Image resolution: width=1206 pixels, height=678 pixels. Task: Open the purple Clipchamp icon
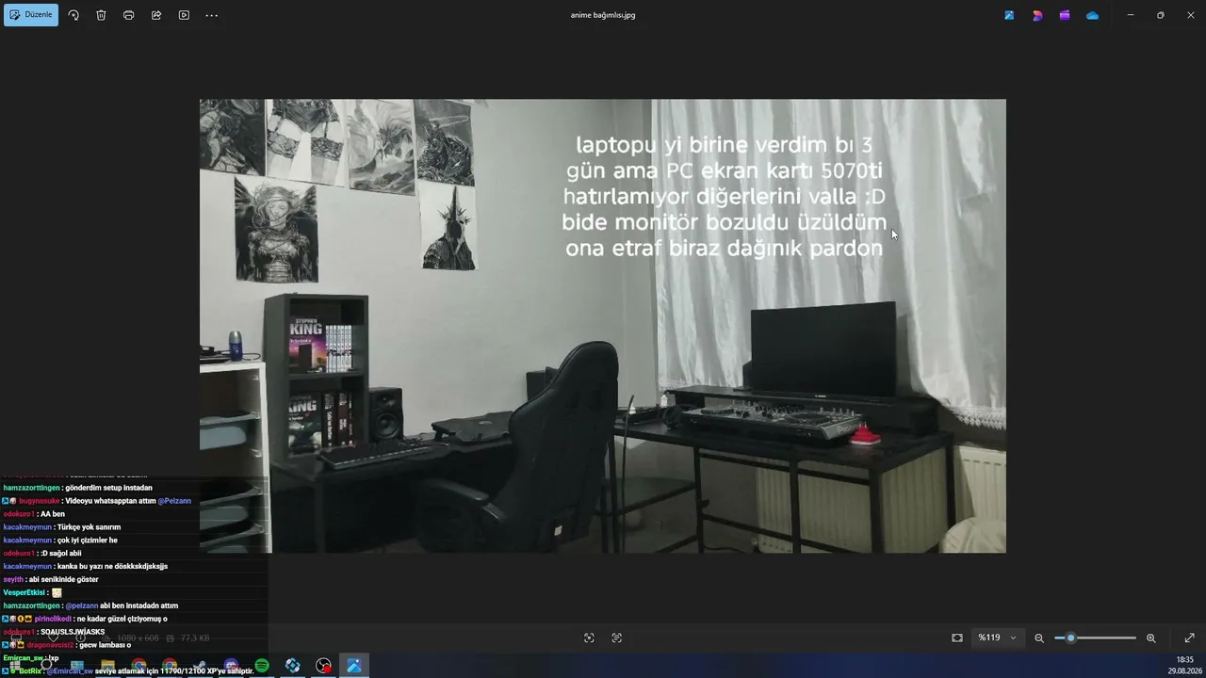pos(1065,15)
